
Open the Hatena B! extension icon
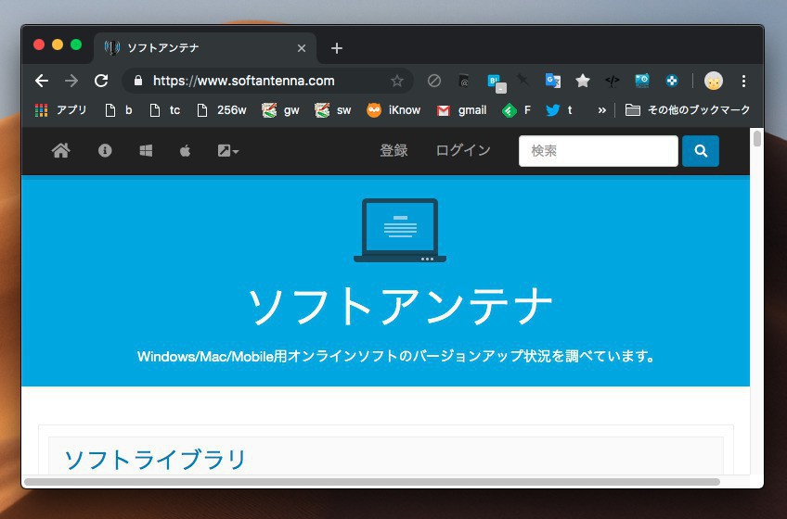pyautogui.click(x=497, y=82)
